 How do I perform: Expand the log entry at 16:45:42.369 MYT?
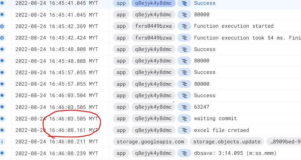tap(56, 26)
